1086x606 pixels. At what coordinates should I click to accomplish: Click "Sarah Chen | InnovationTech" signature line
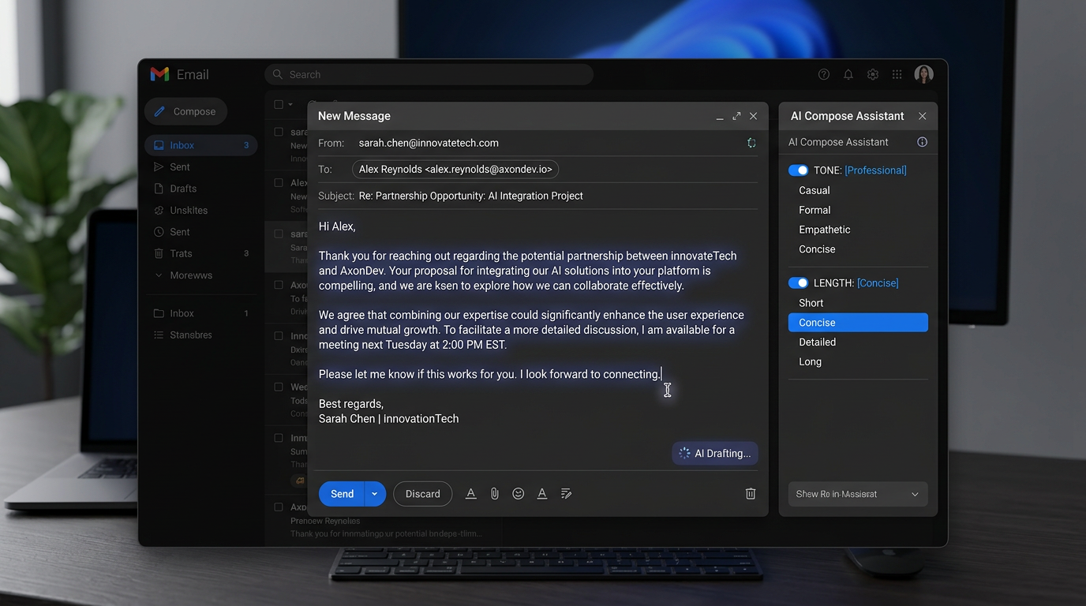tap(388, 419)
